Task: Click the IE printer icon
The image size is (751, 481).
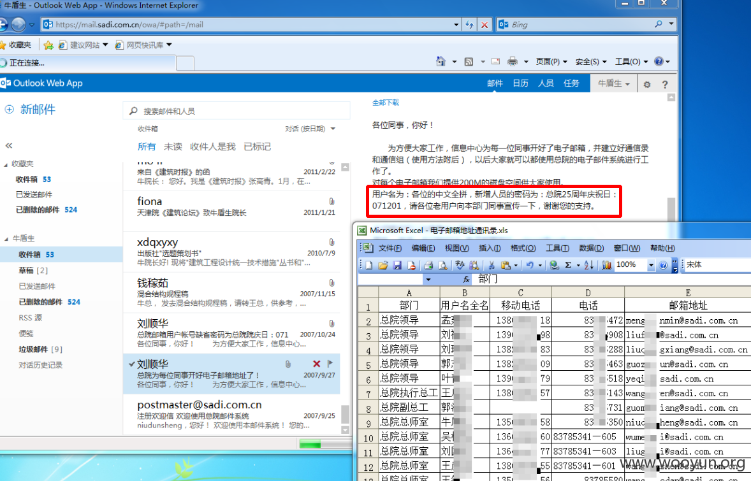Action: point(513,61)
